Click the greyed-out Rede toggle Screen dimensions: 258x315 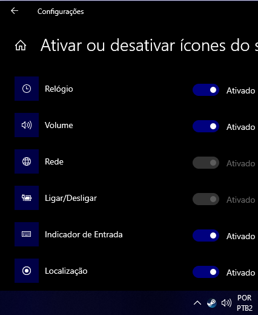tap(206, 163)
